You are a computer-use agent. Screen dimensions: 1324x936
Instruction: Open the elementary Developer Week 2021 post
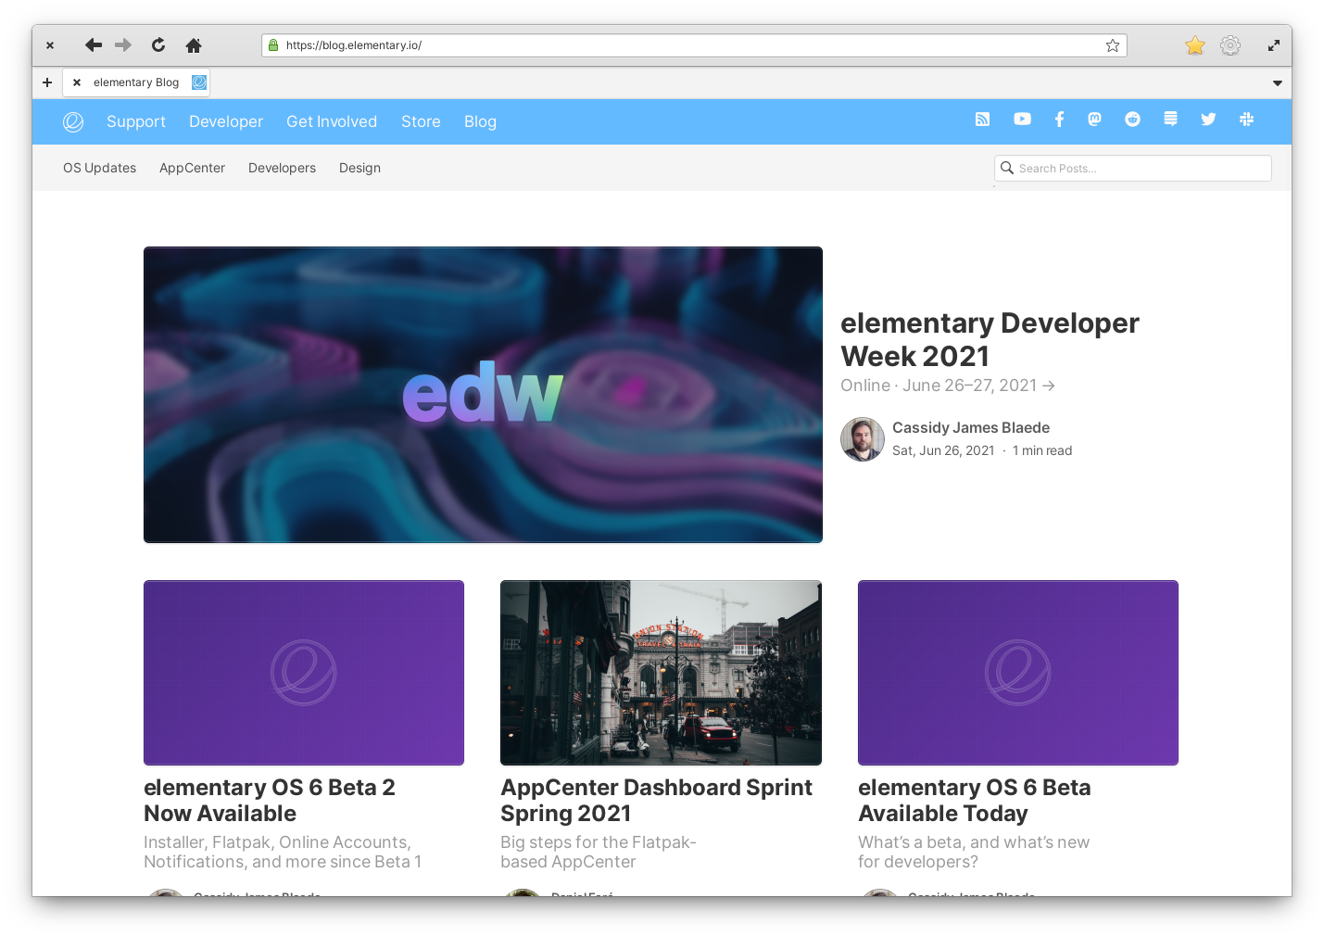(990, 339)
